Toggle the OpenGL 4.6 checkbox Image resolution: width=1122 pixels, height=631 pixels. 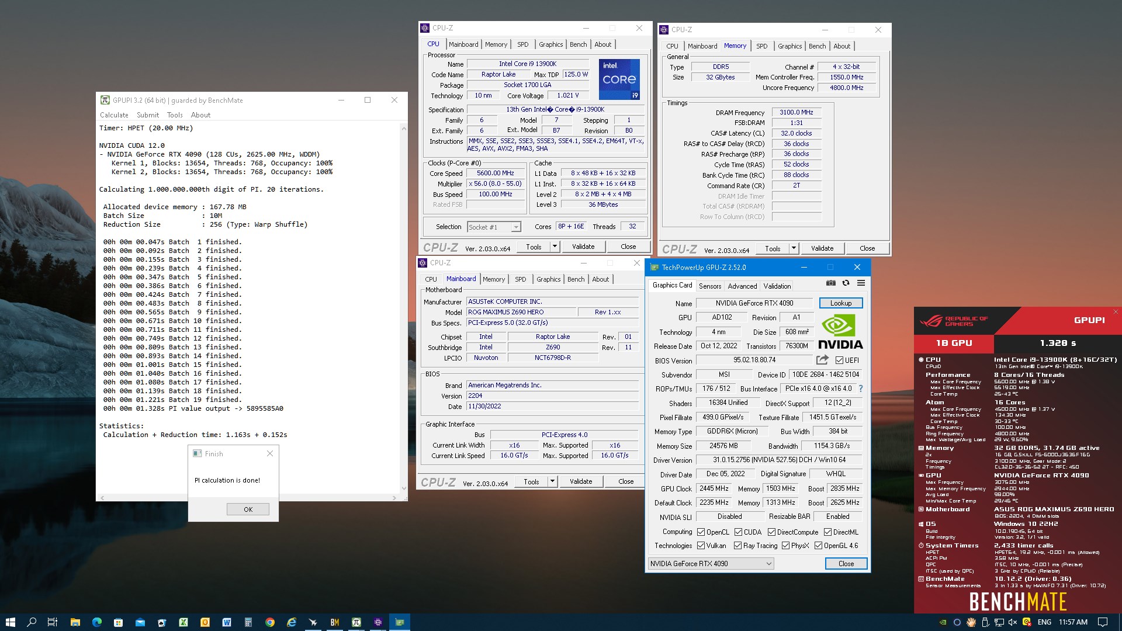[818, 546]
